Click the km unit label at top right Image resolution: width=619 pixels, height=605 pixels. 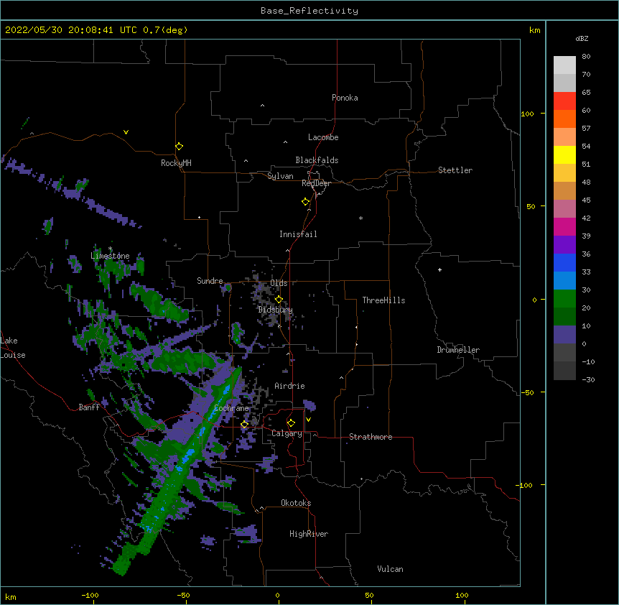(x=534, y=30)
